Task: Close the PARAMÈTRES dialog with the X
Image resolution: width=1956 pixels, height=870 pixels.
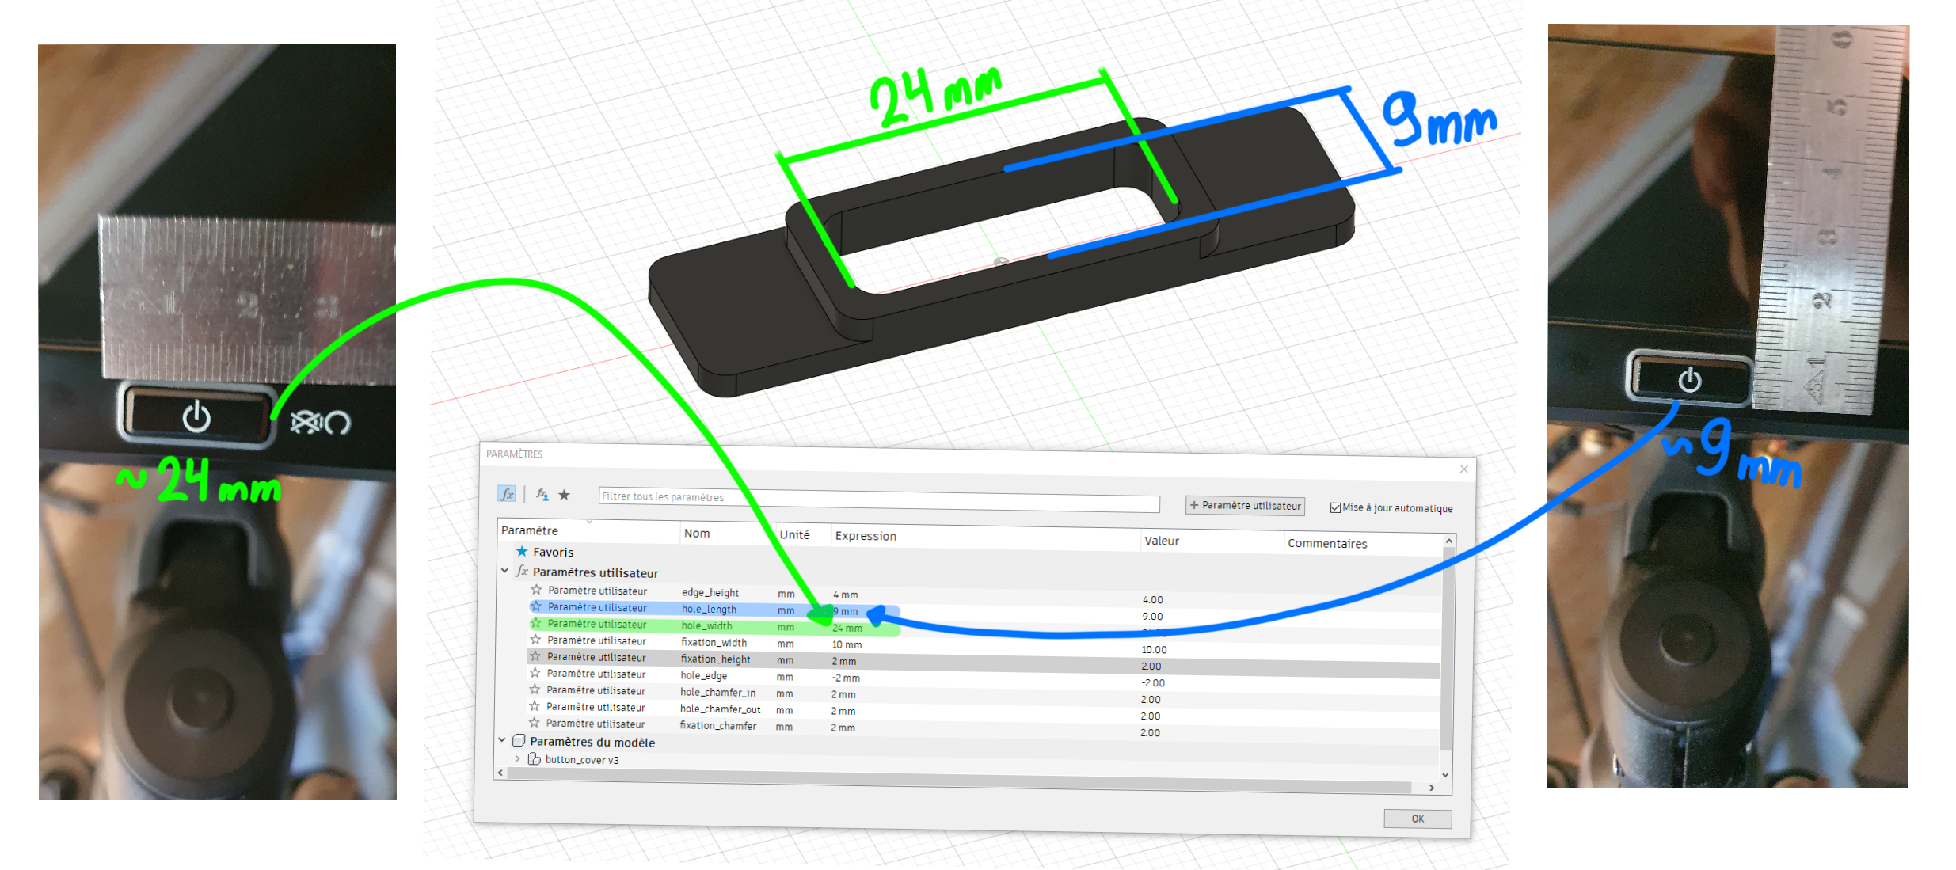Action: point(1463,469)
